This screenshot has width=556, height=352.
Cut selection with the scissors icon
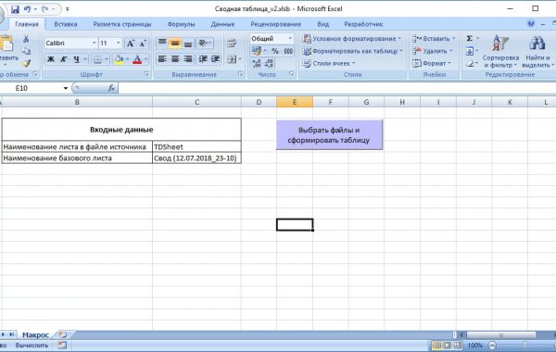coord(26,39)
